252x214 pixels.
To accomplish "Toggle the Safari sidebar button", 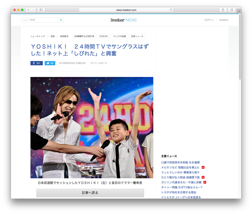I will point(41,10).
